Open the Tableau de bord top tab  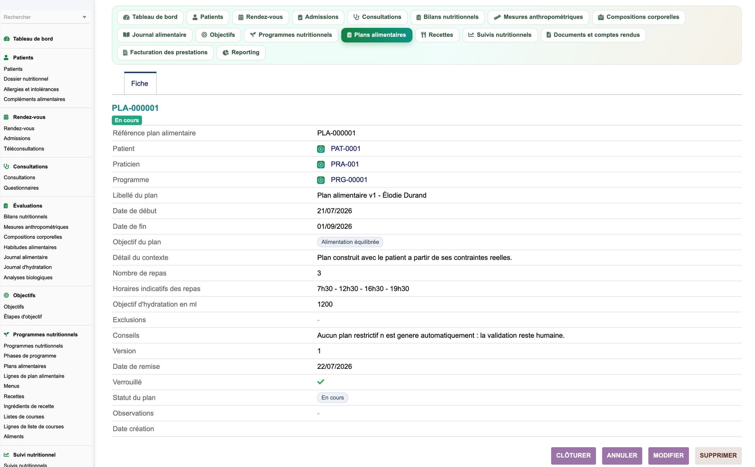tap(150, 17)
